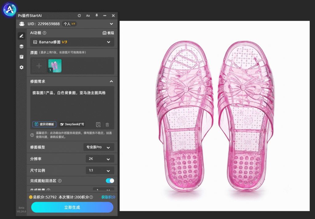Open the pencil edit sidebar tab

[22, 36]
